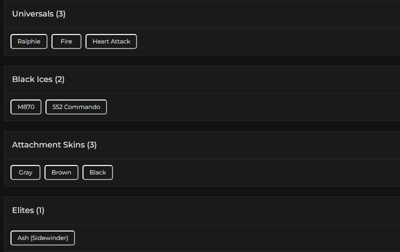The height and width of the screenshot is (252, 400).
Task: Collapse the Universals section header
Action: 33,14
